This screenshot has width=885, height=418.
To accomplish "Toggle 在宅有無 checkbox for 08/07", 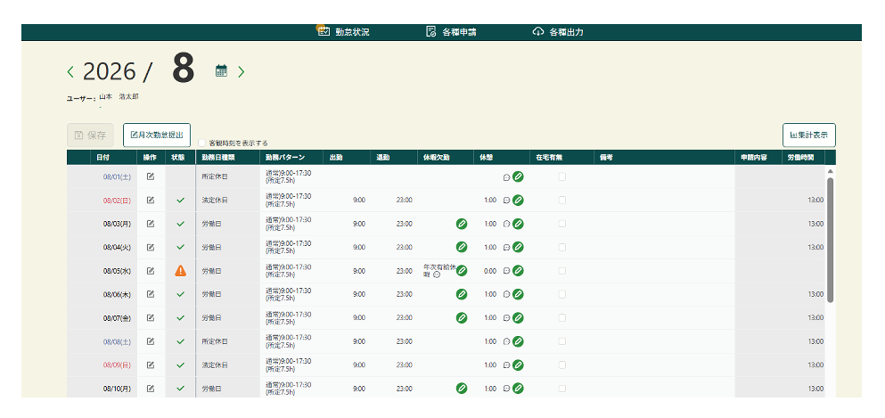I will 562,317.
